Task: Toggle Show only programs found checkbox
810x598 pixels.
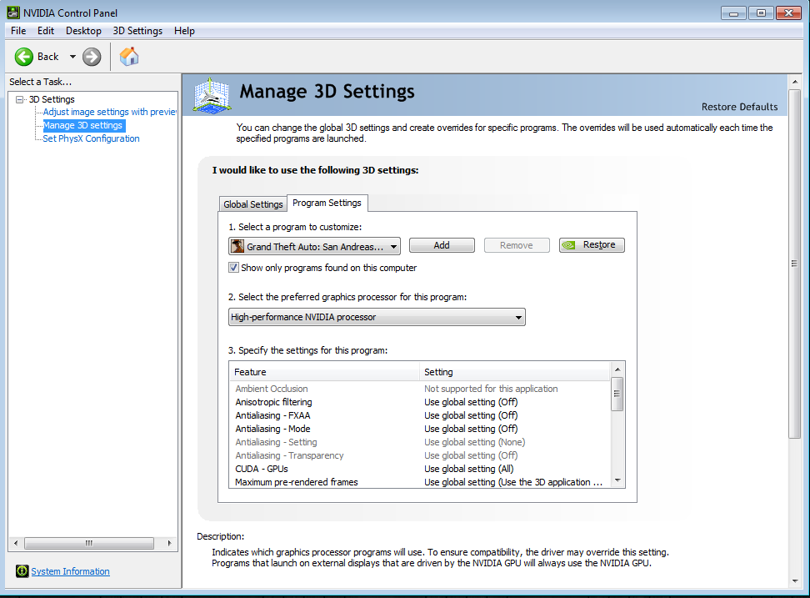Action: (233, 268)
